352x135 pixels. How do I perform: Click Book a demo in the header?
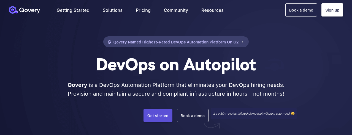pyautogui.click(x=301, y=10)
